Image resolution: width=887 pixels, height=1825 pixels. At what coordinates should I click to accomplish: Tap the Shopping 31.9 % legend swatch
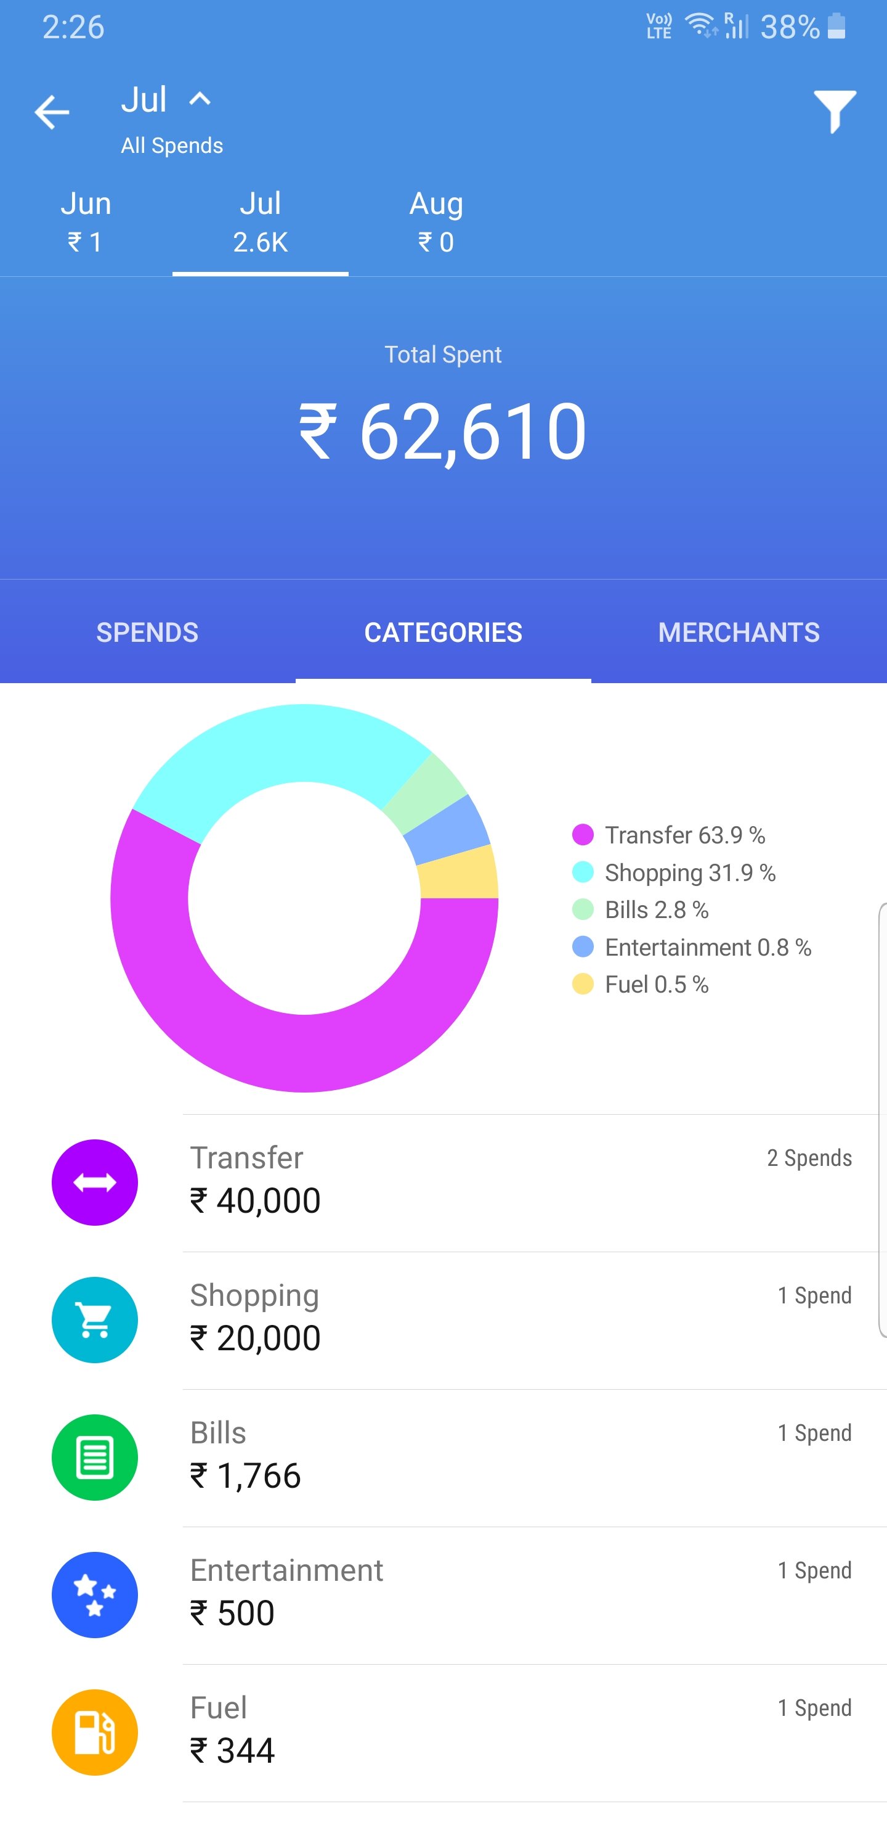pyautogui.click(x=583, y=872)
